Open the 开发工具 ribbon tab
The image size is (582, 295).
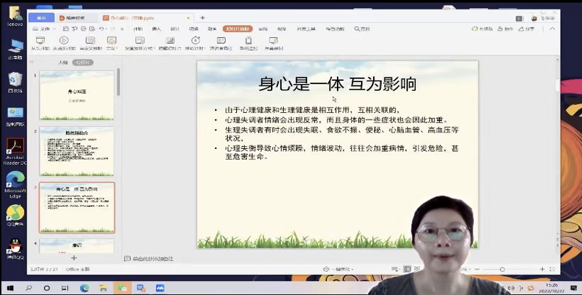pyautogui.click(x=306, y=29)
